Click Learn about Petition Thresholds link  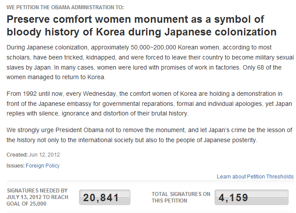(255, 177)
